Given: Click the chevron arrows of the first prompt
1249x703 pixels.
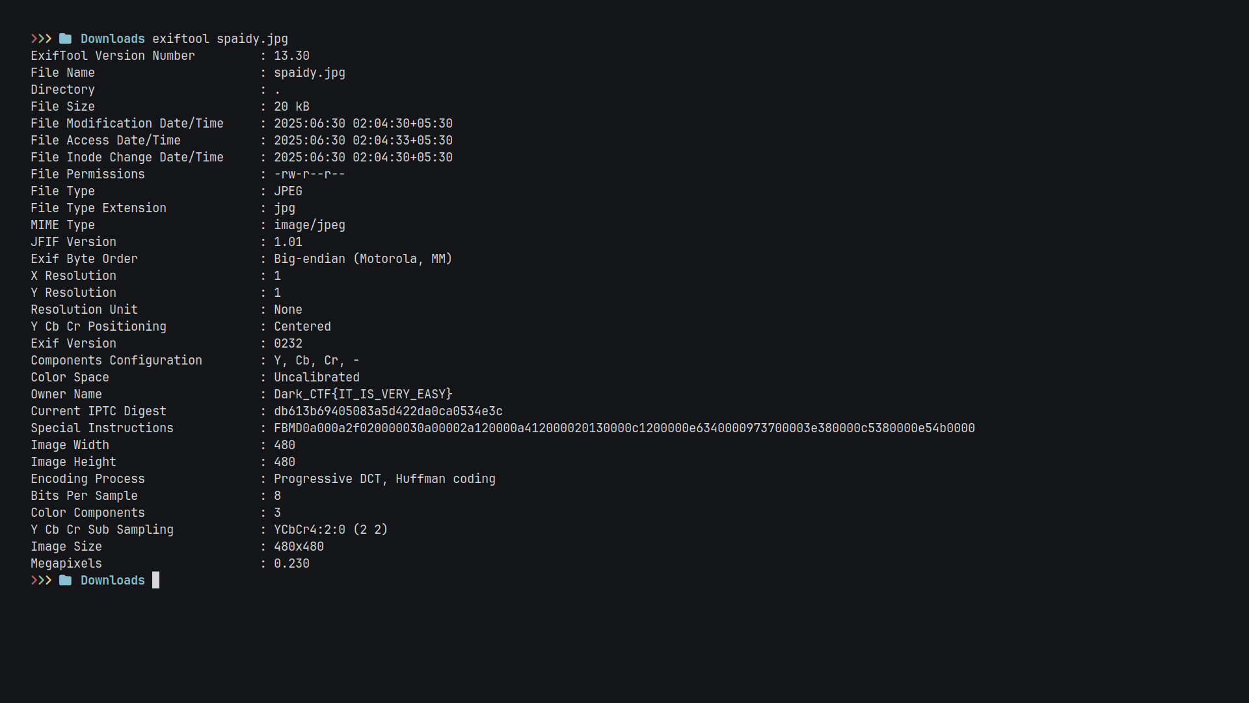Looking at the screenshot, I should [41, 39].
